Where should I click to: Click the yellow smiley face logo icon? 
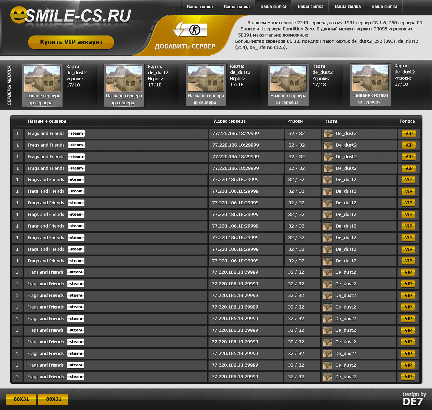[18, 15]
